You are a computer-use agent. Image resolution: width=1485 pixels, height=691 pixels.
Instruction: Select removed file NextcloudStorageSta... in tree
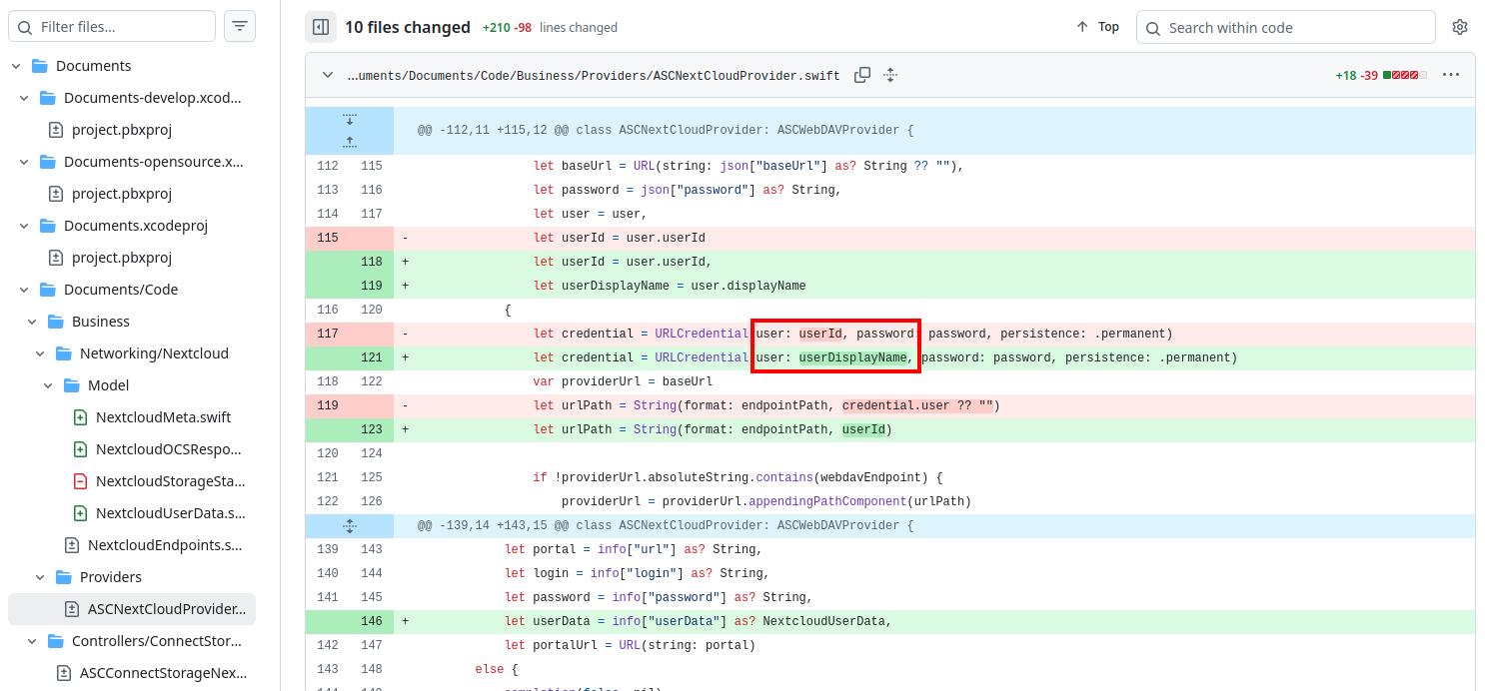169,481
